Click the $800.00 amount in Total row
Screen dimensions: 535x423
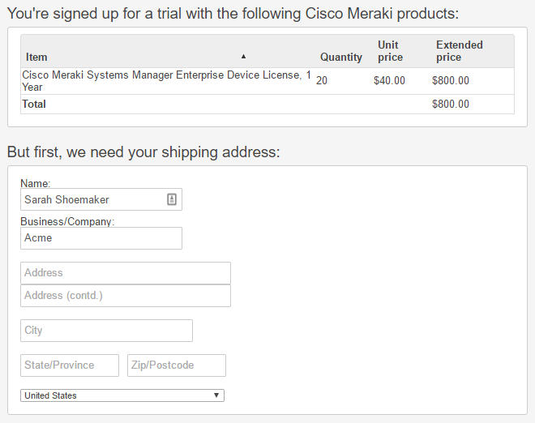pos(450,104)
